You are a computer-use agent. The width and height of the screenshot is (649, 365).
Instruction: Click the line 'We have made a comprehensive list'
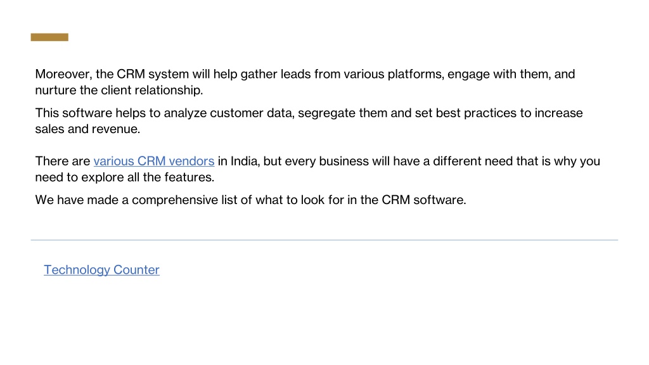250,200
